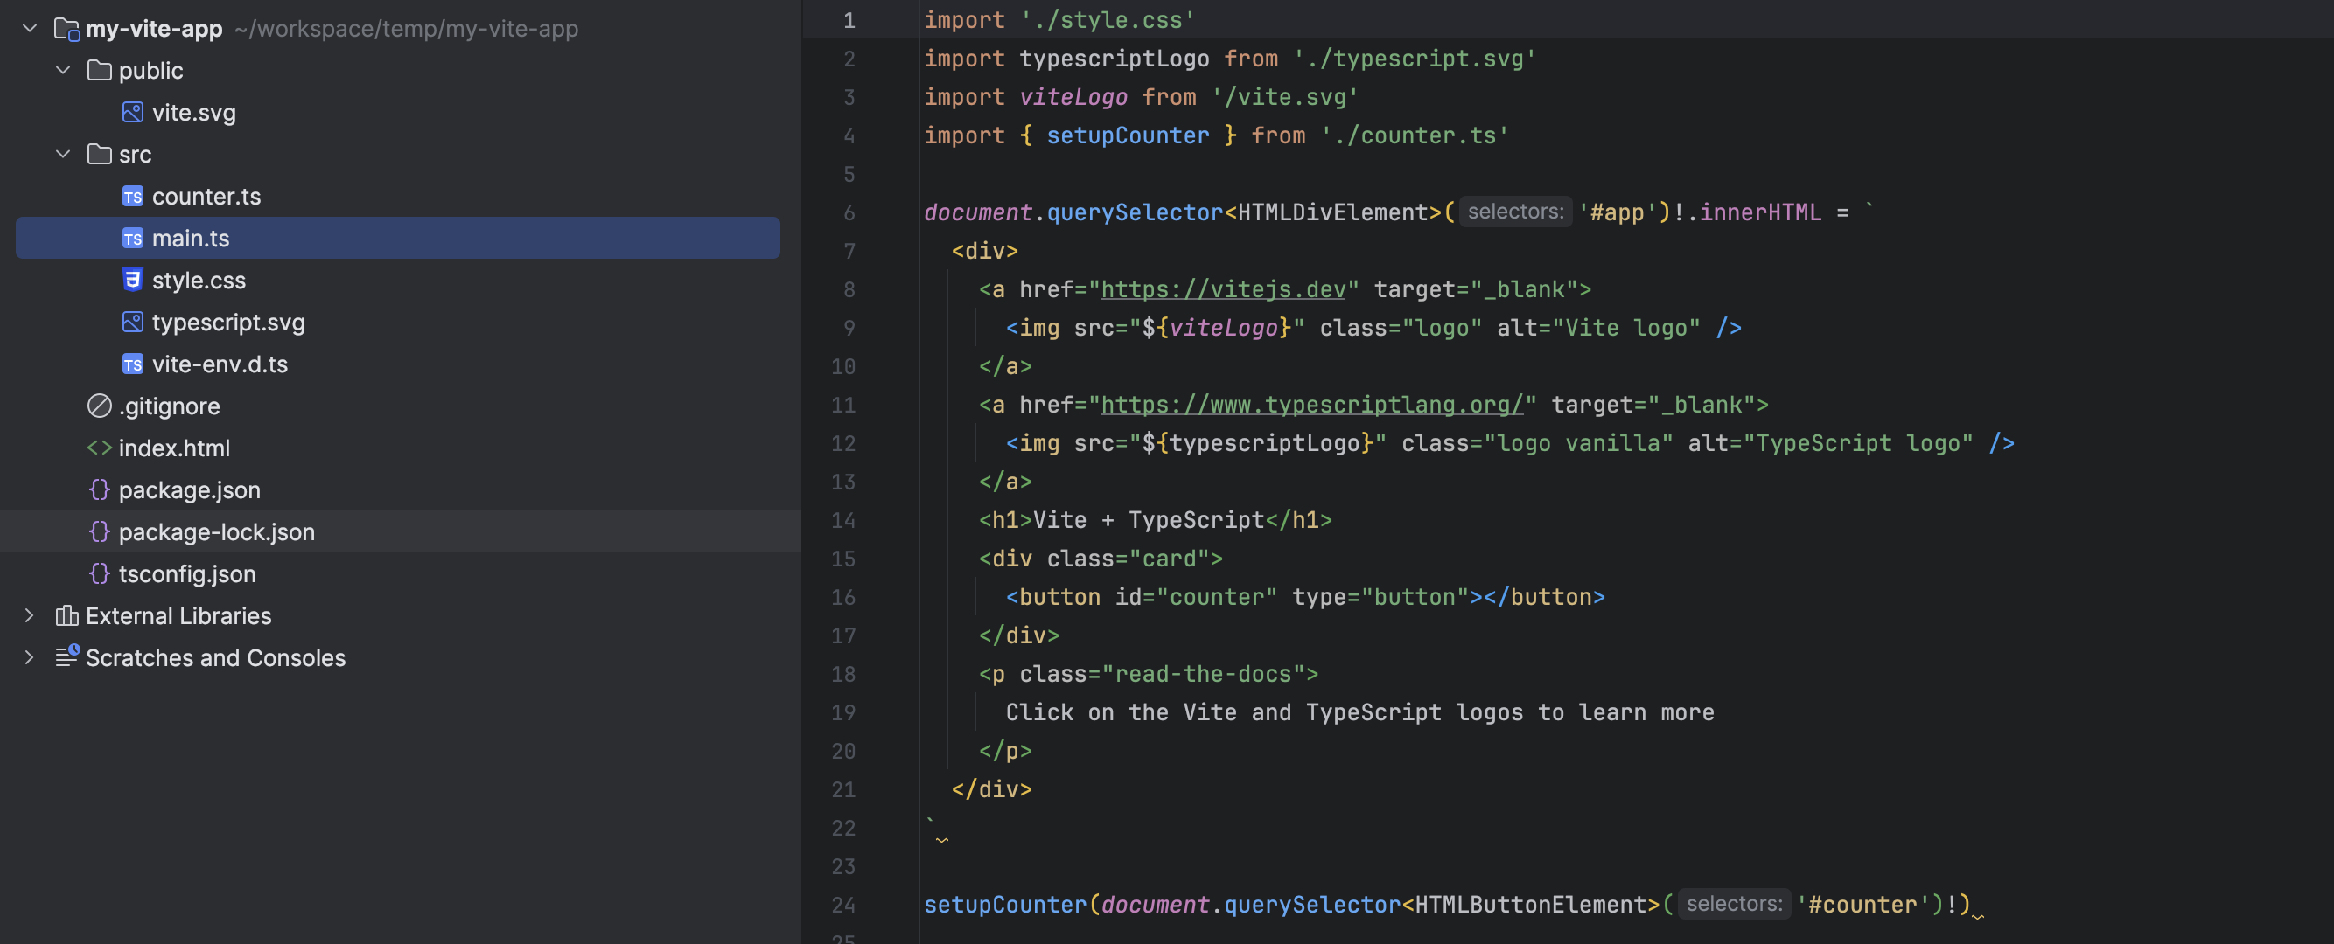2334x944 pixels.
Task: Collapse the public folder
Action: [x=62, y=71]
